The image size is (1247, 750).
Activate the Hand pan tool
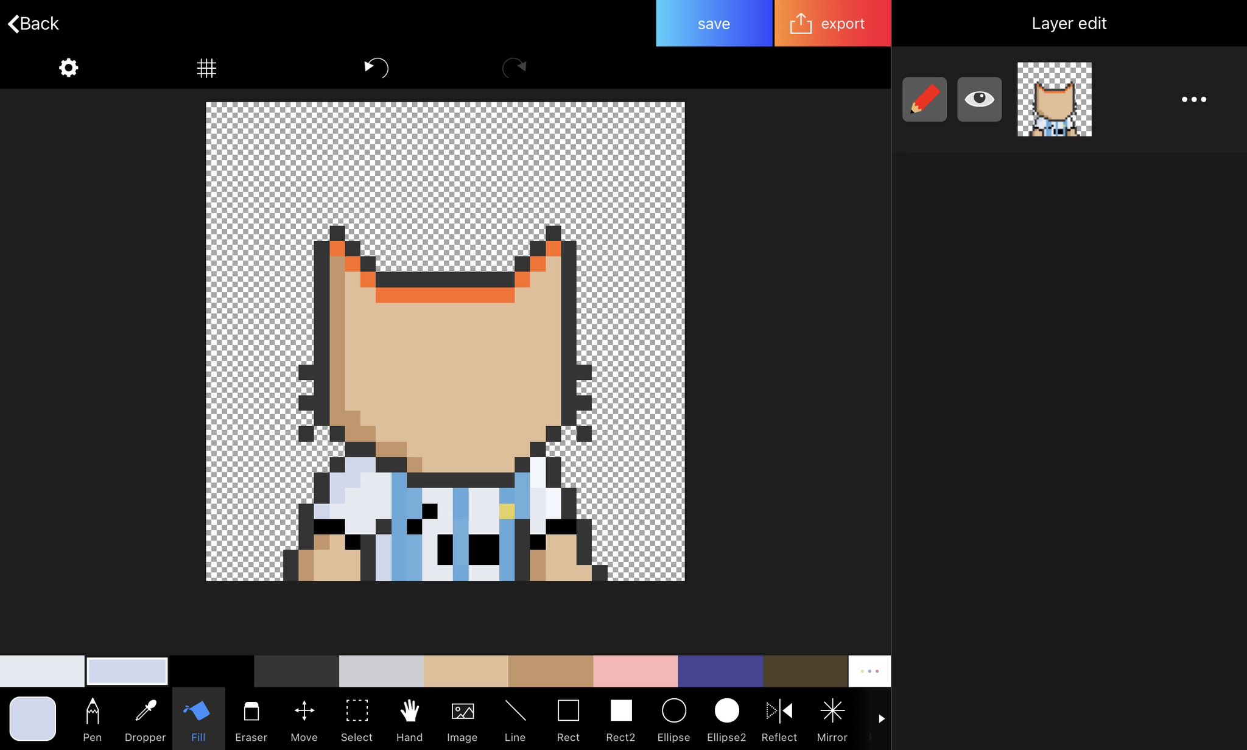pyautogui.click(x=409, y=718)
